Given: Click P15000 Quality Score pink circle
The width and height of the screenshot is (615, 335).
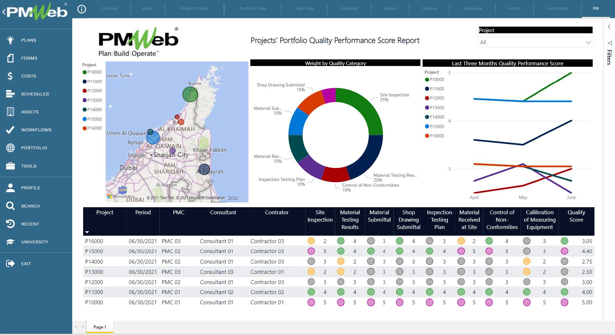Looking at the screenshot, I should point(564,251).
